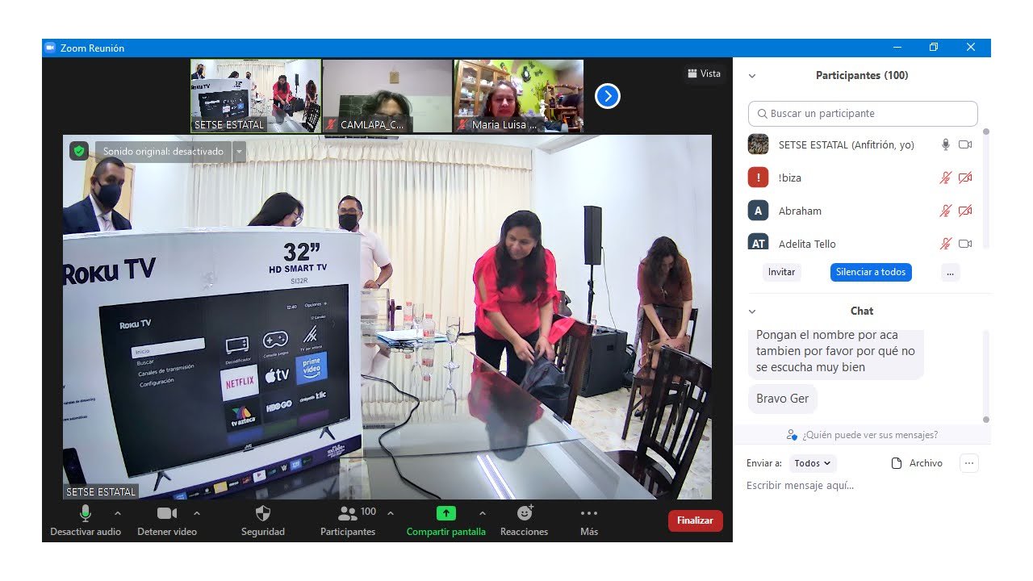Click the Escribir mensaje aquí field
The width and height of the screenshot is (1033, 581).
(x=861, y=486)
